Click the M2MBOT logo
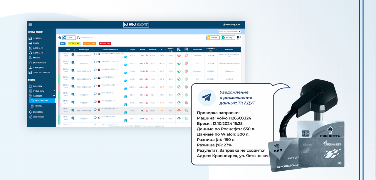The height and width of the screenshot is (180, 376). [136, 25]
